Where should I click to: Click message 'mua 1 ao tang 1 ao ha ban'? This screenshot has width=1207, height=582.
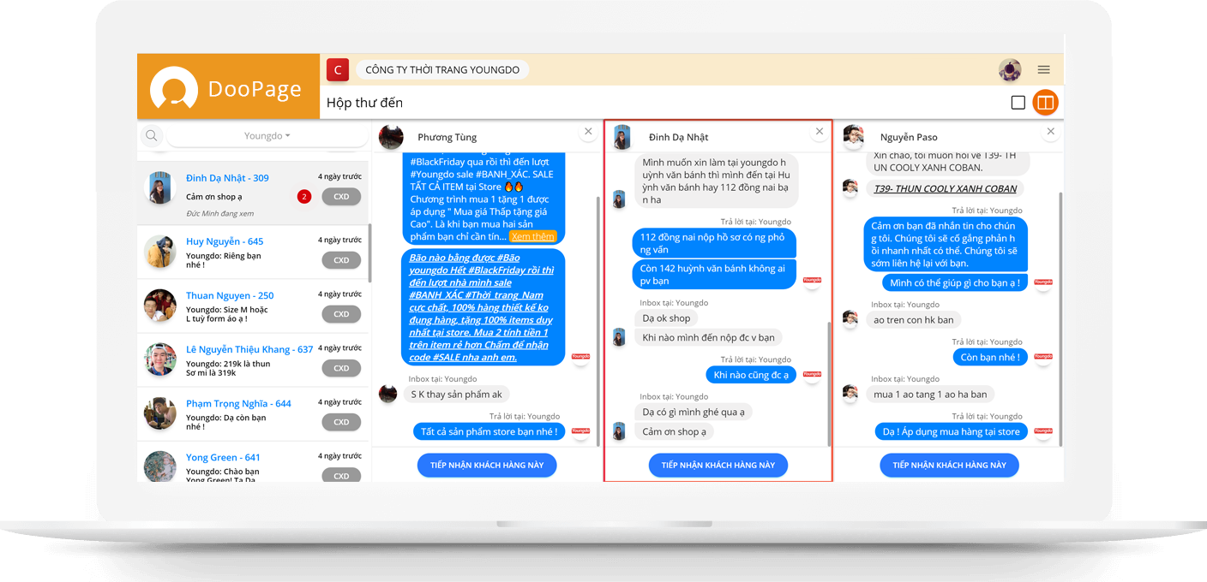[x=930, y=394]
